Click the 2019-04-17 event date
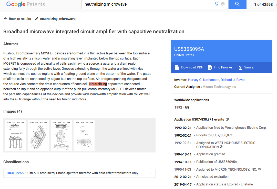This screenshot has width=277, height=189. 183,184
